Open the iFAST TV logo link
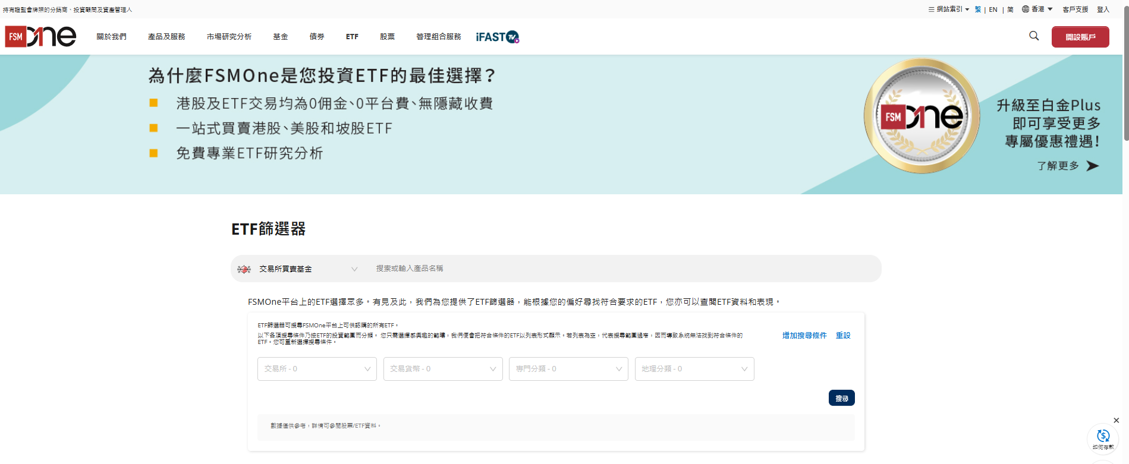1129x464 pixels. click(x=498, y=37)
